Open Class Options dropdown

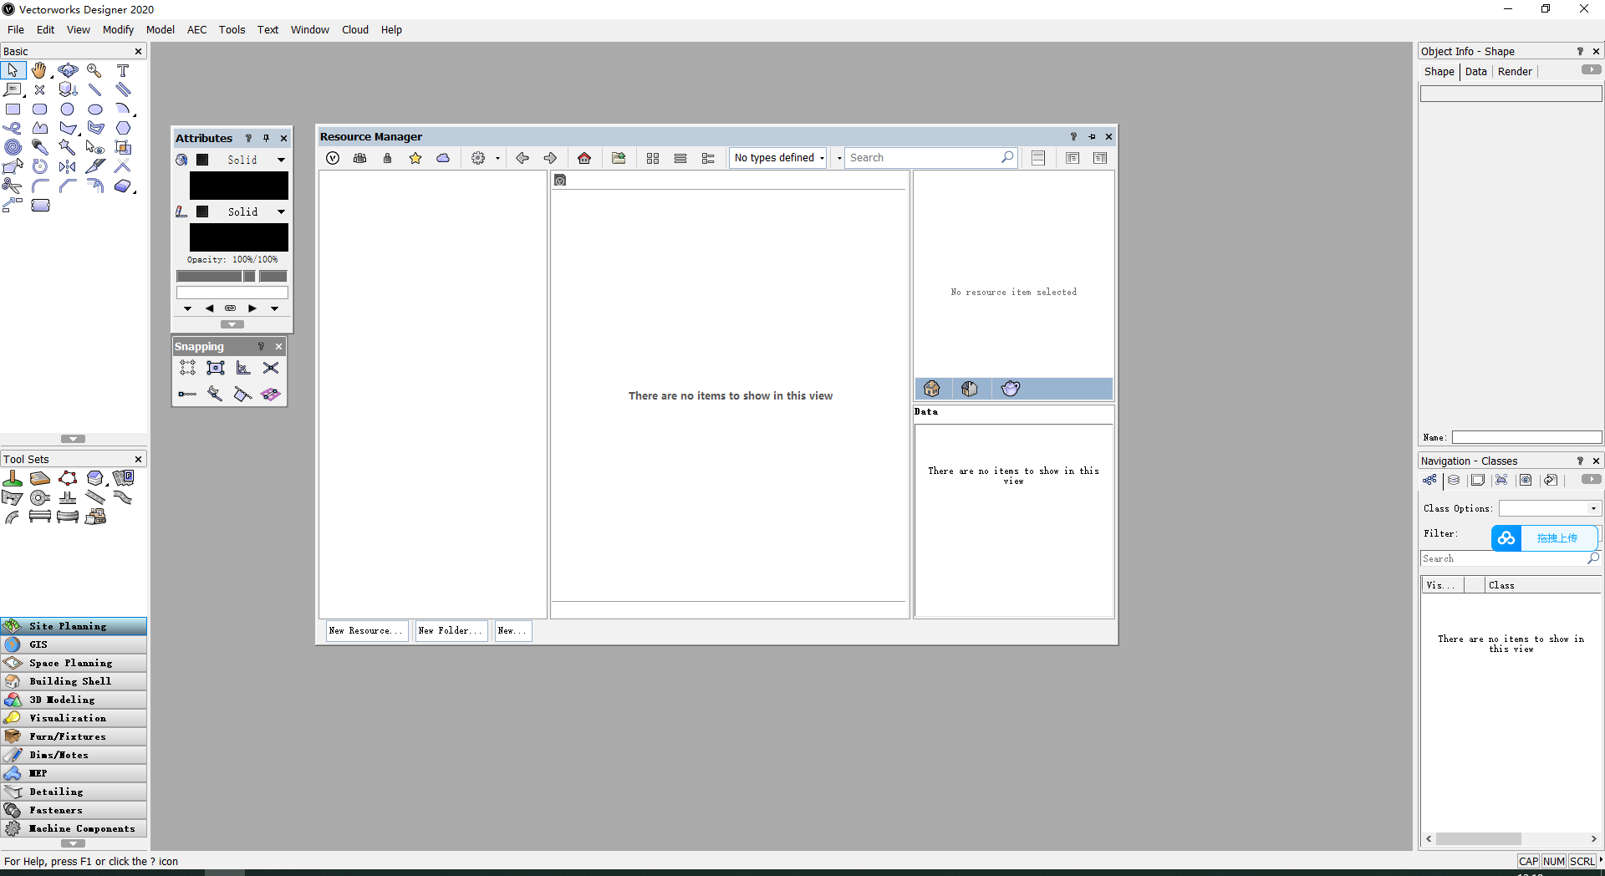pyautogui.click(x=1550, y=508)
